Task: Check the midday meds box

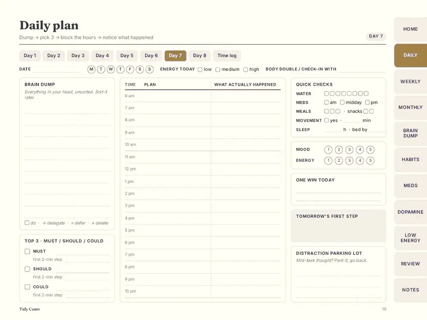Action: (342, 102)
